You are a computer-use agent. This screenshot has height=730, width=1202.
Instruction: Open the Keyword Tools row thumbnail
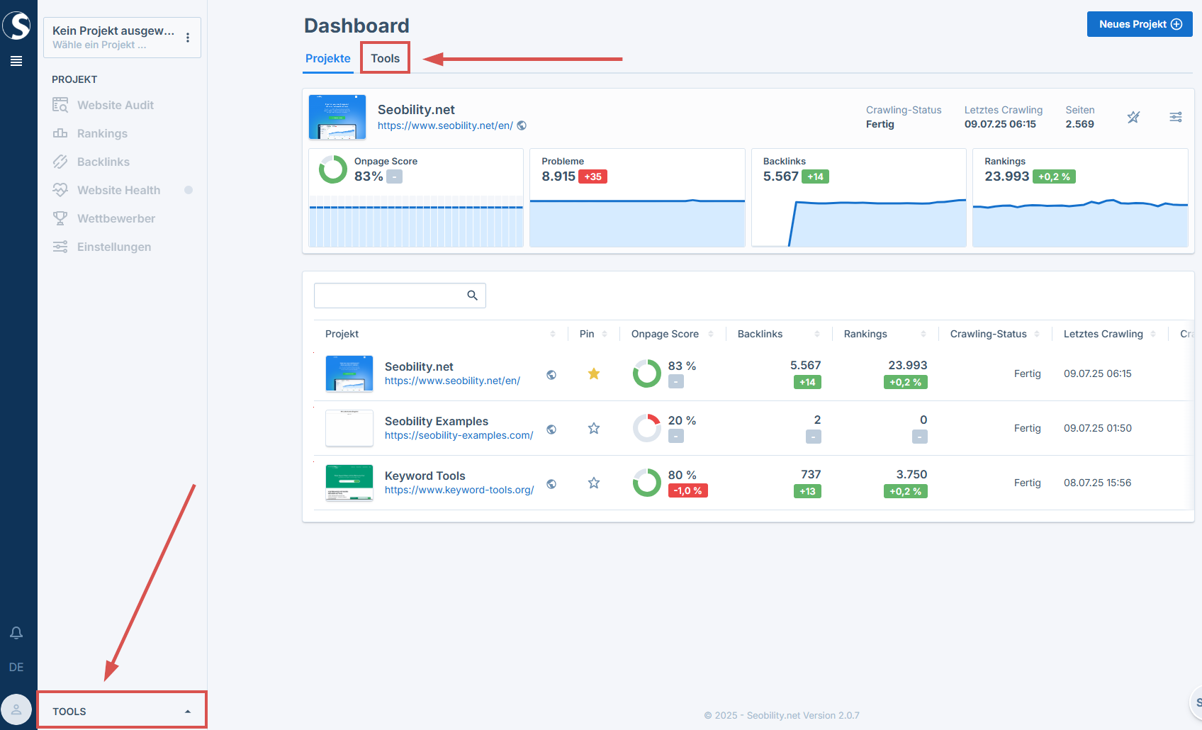pyautogui.click(x=349, y=483)
